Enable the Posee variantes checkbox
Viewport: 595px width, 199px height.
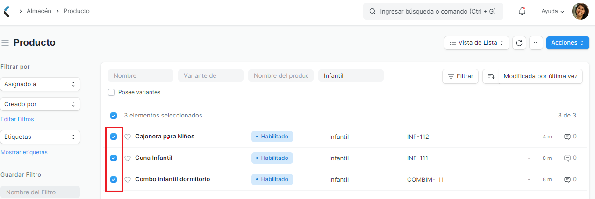click(111, 92)
